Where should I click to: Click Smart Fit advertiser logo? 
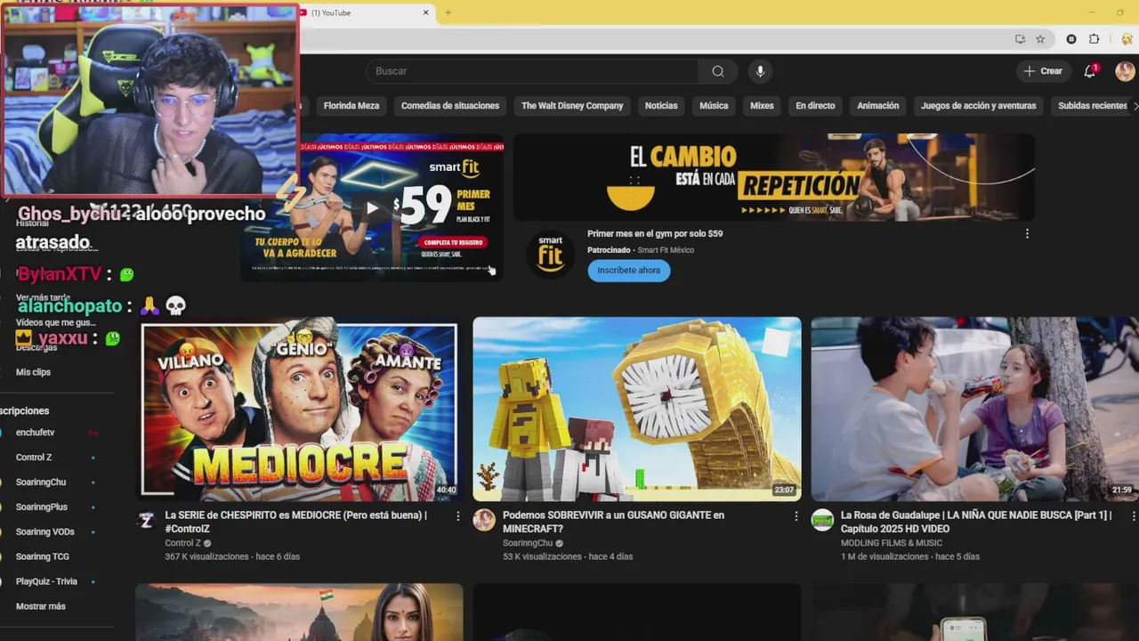tap(550, 254)
